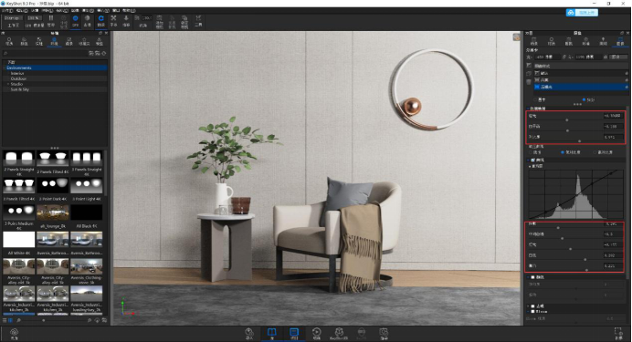
Task: Toggle the Library panel from bottom toolbar
Action: (271, 334)
